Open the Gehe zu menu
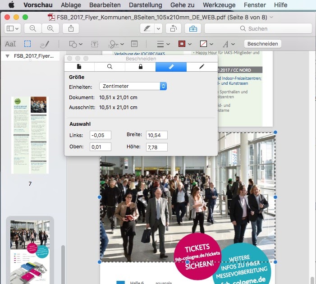This screenshot has height=284, width=316. pyautogui.click(x=183, y=5)
